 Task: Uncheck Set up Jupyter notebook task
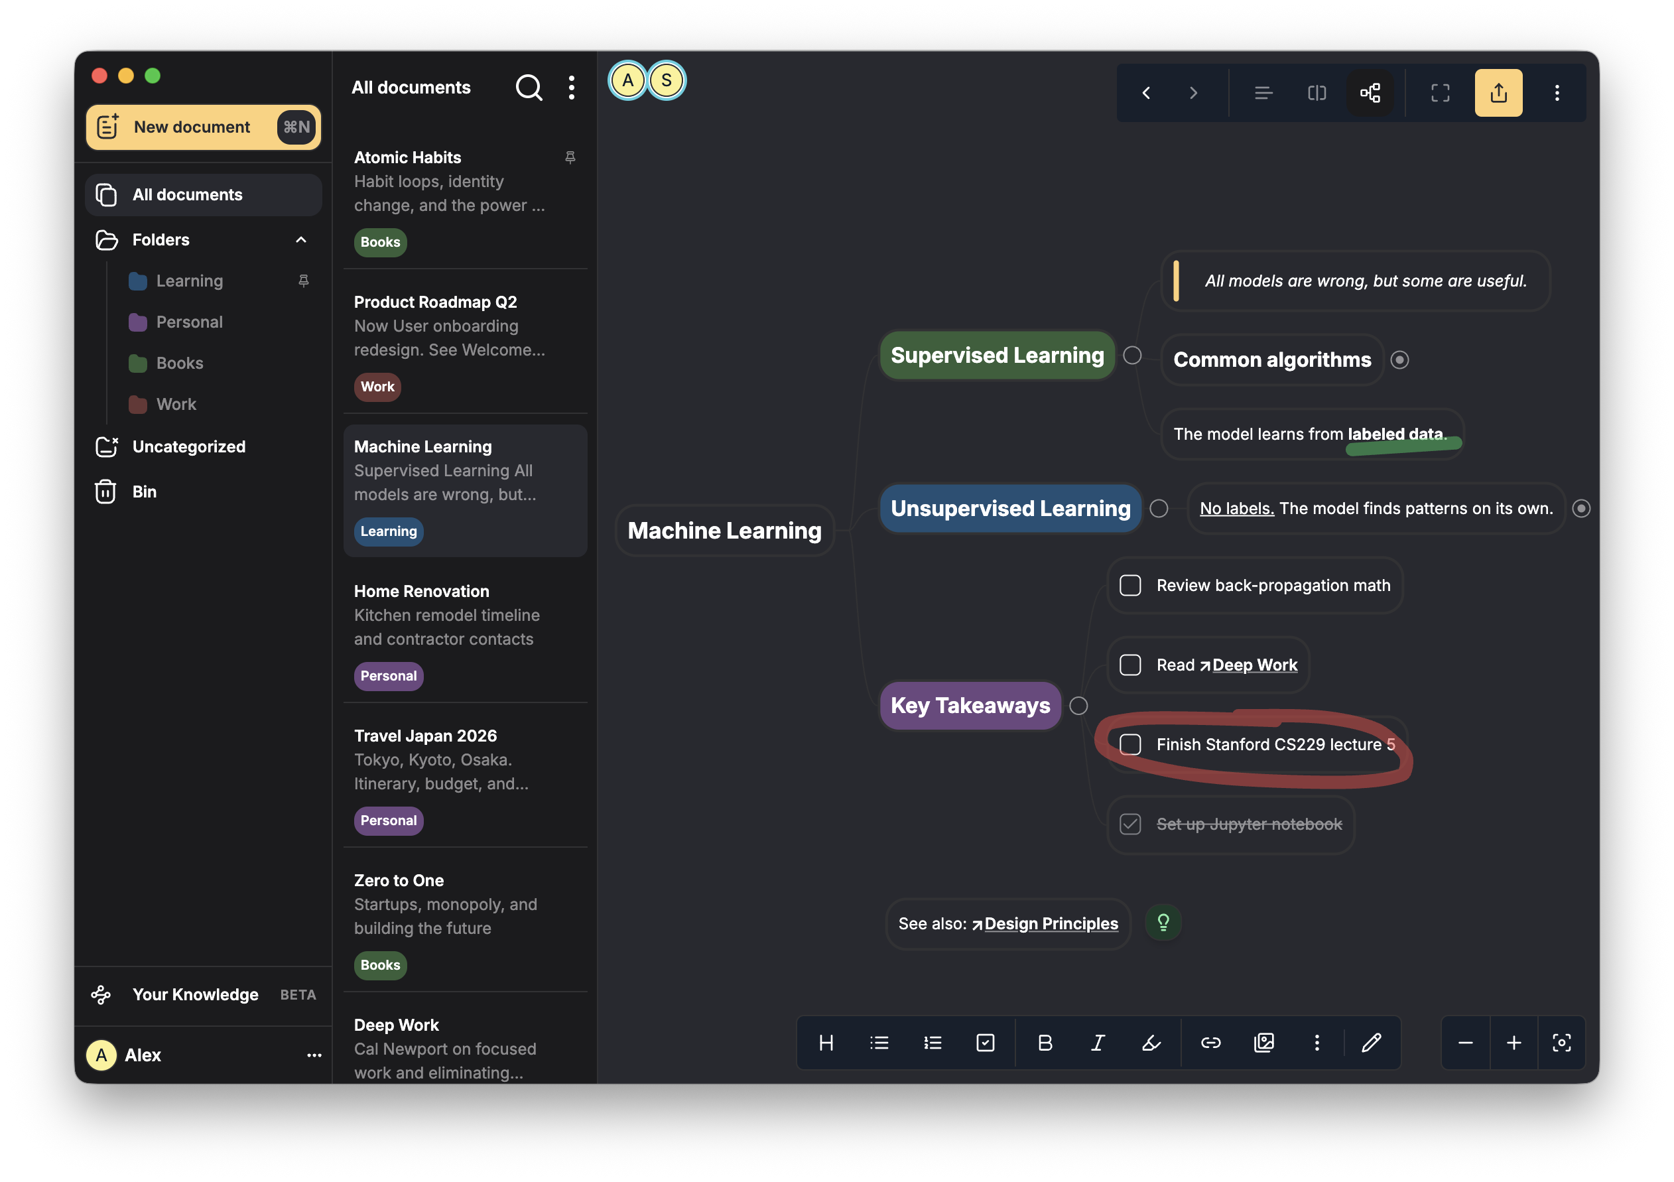[1130, 824]
